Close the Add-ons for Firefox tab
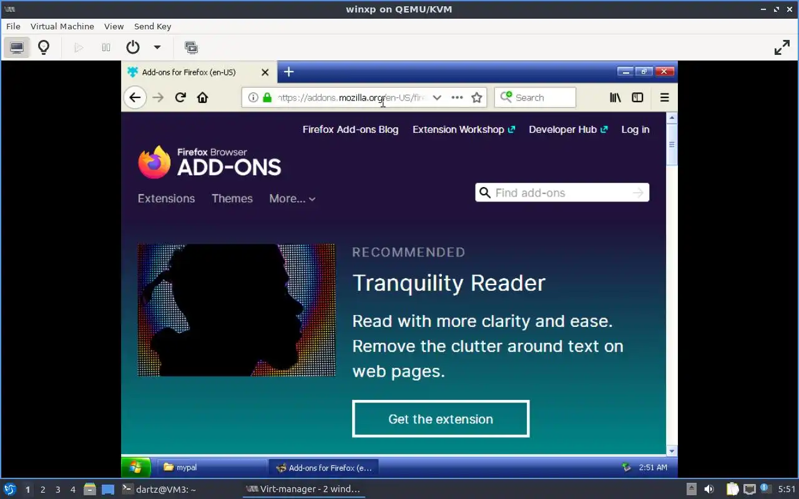 [x=265, y=72]
